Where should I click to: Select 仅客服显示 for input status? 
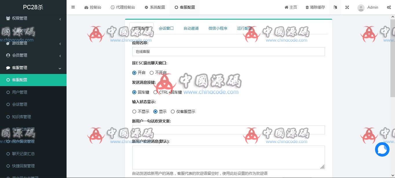pos(173,112)
